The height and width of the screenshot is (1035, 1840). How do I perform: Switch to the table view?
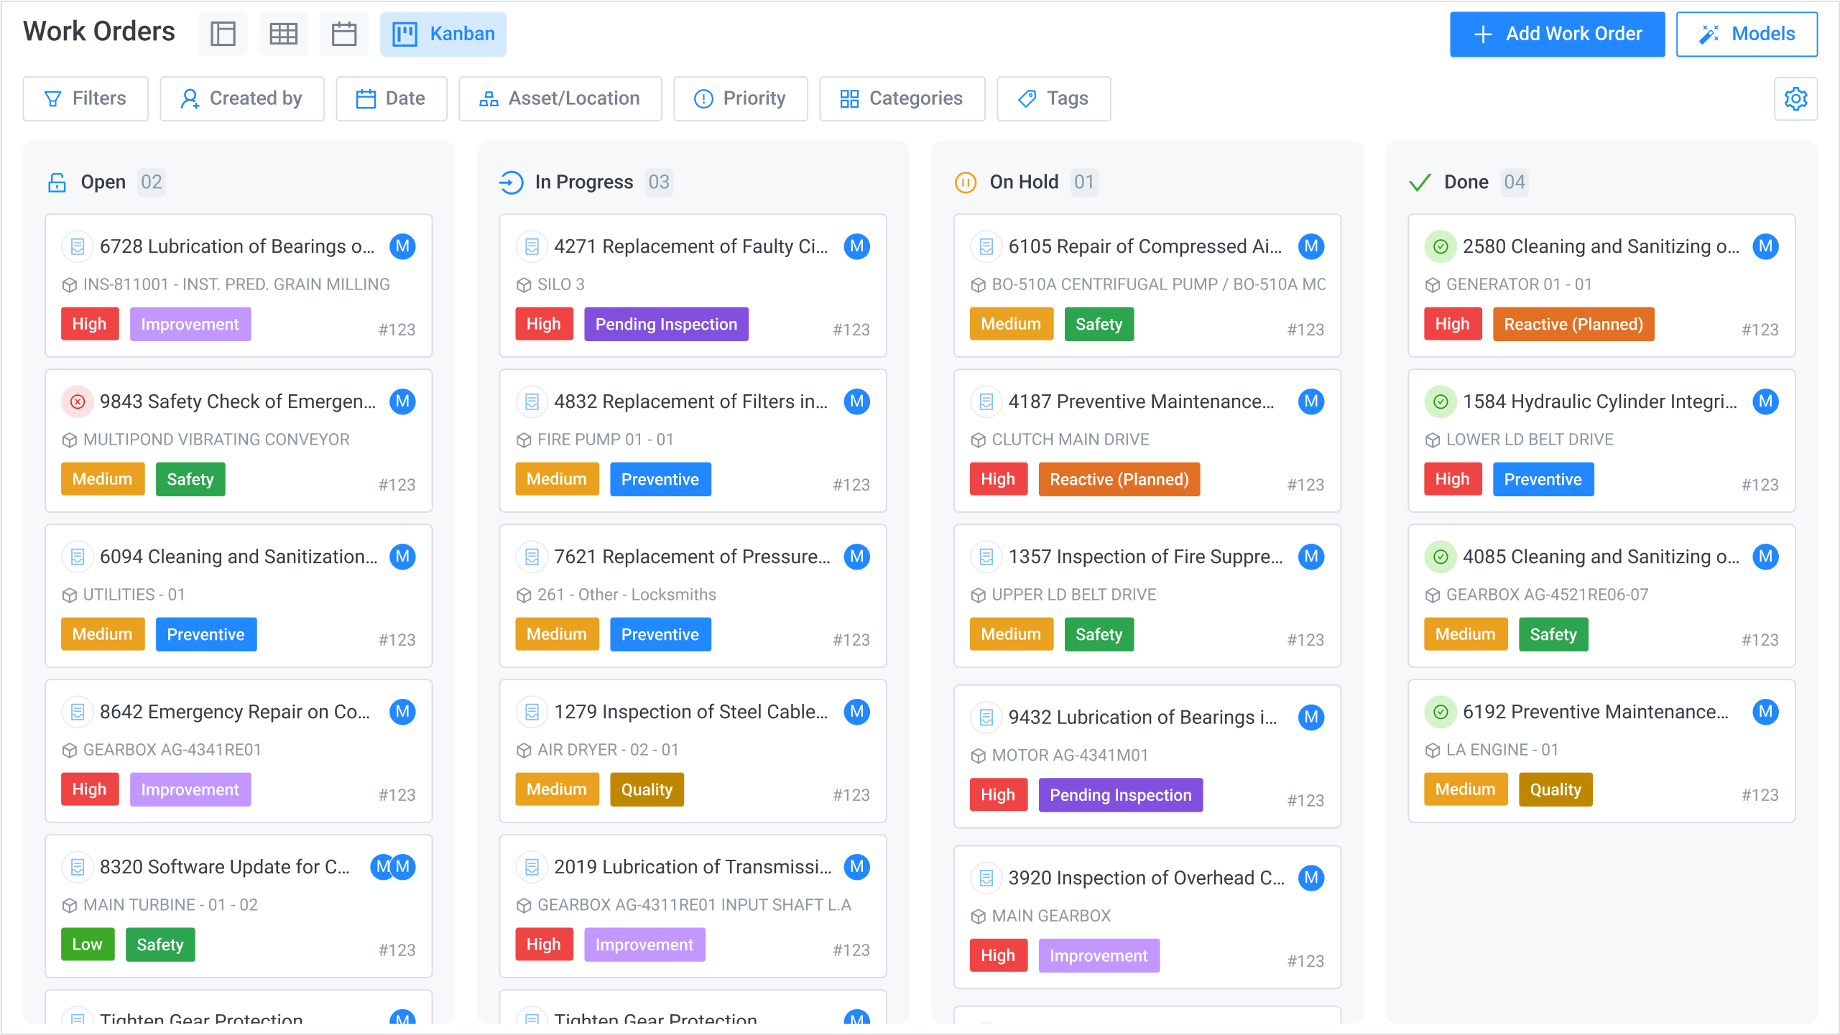[283, 33]
